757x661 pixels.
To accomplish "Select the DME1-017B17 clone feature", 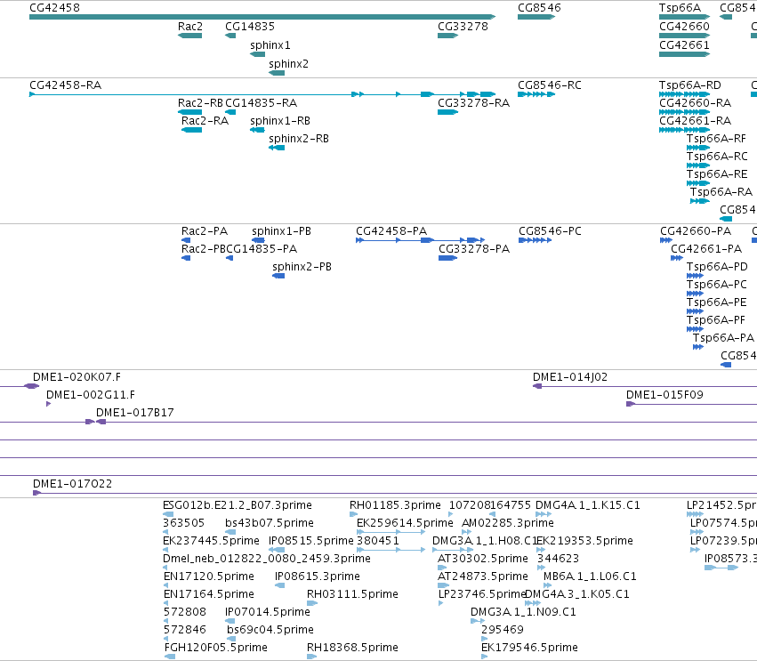I will coord(101,422).
